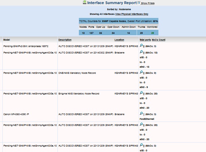Click TOTAL Counters for SNMP Capable Nodes banner
206x152 pixels.
point(119,21)
